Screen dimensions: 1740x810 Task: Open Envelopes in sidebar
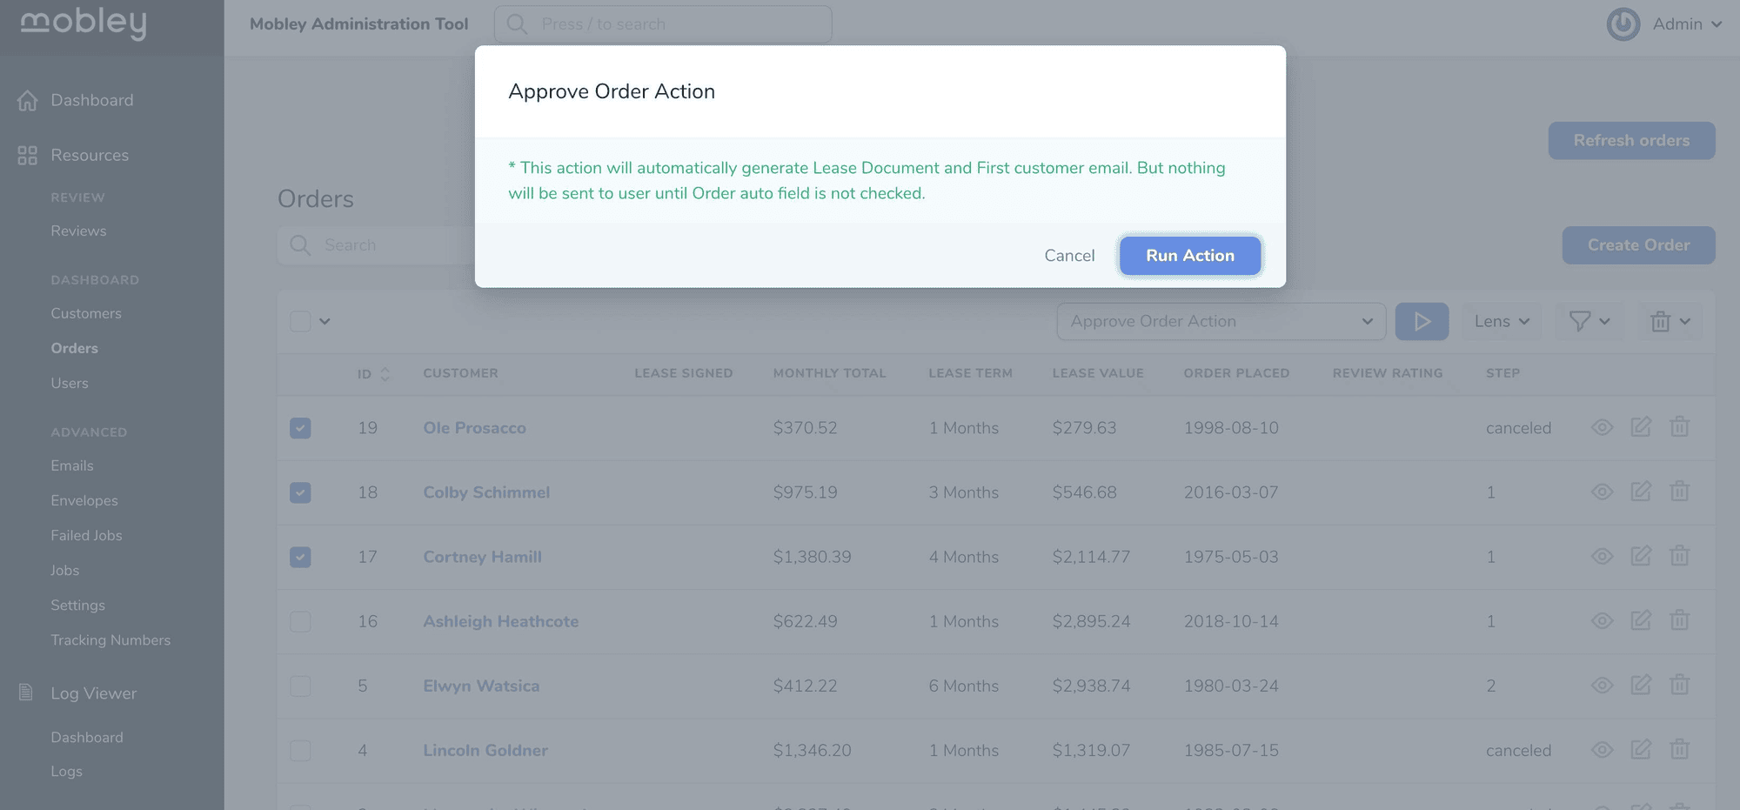[x=84, y=500]
